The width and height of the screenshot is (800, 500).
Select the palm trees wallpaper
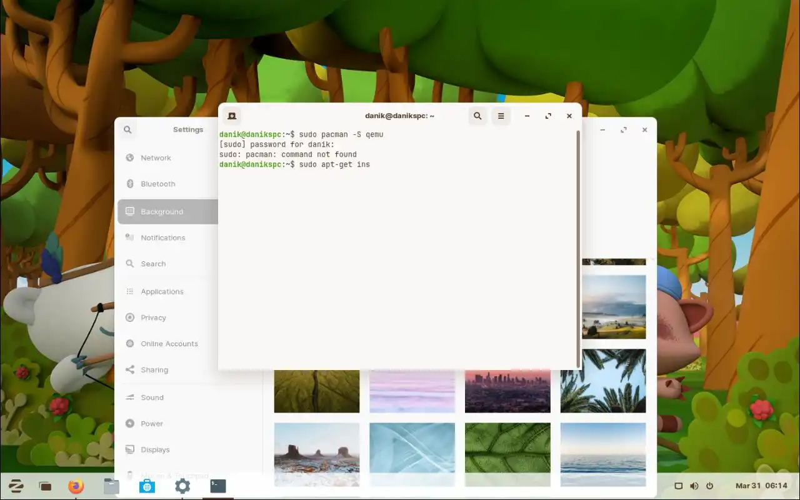[x=603, y=381]
